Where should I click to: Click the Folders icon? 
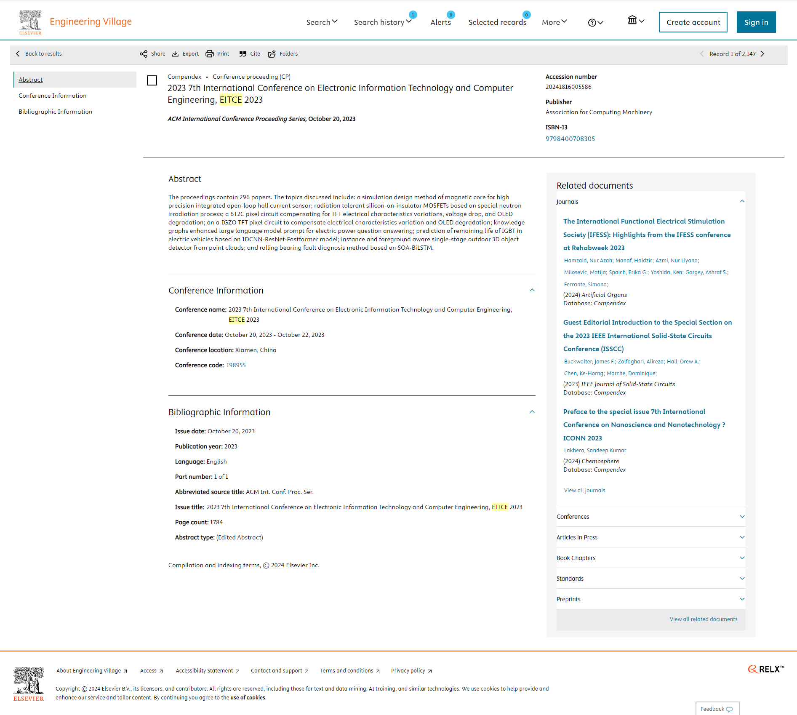272,54
